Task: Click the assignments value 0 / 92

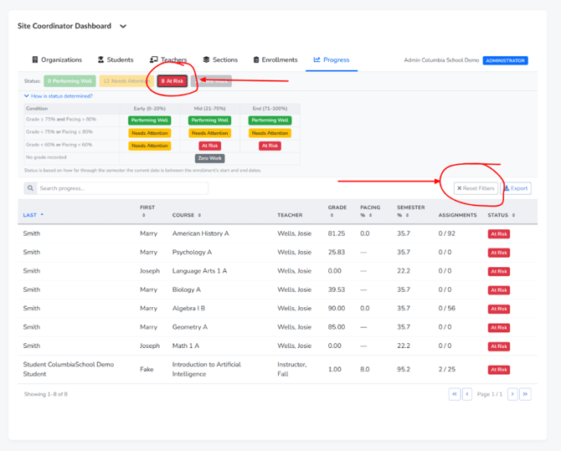Action: (x=447, y=233)
